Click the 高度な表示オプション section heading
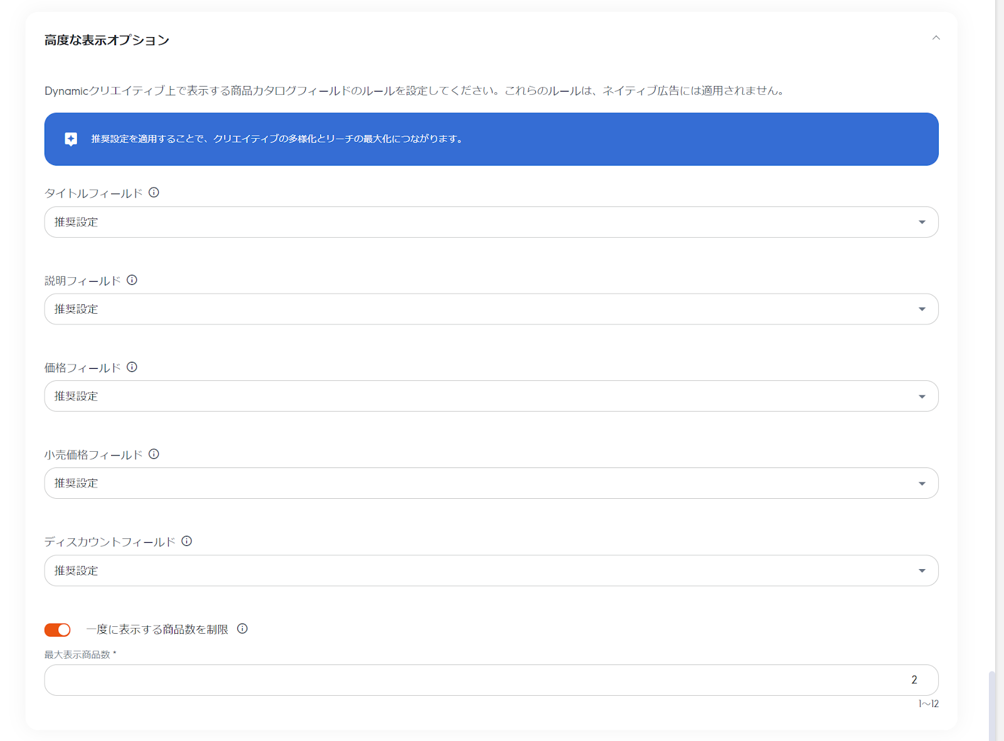Viewport: 1004px width, 741px height. pyautogui.click(x=107, y=40)
